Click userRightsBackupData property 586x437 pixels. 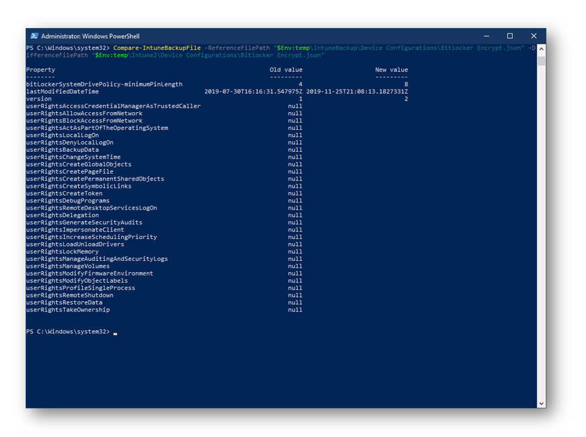click(62, 150)
